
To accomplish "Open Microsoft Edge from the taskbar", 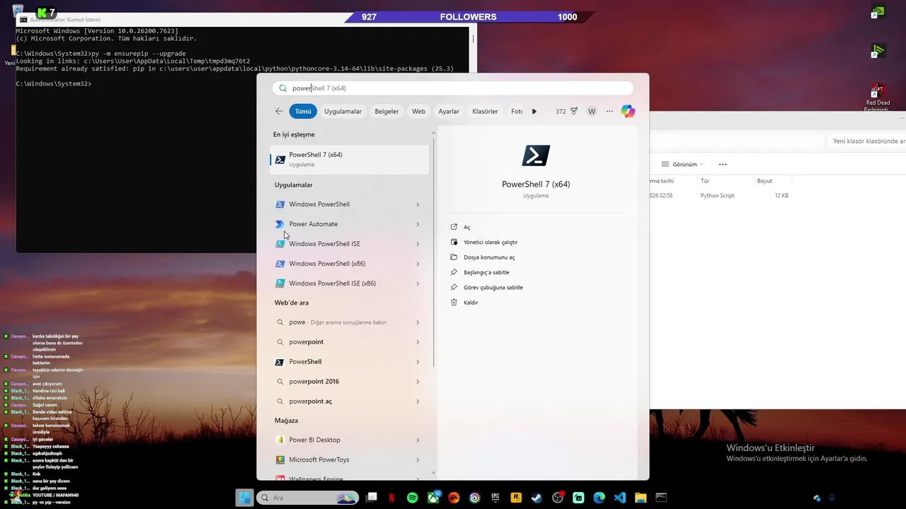I will (599, 498).
